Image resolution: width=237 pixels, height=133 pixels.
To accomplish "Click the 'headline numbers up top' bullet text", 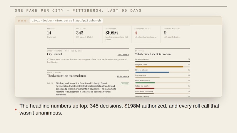I will (x=119, y=109).
